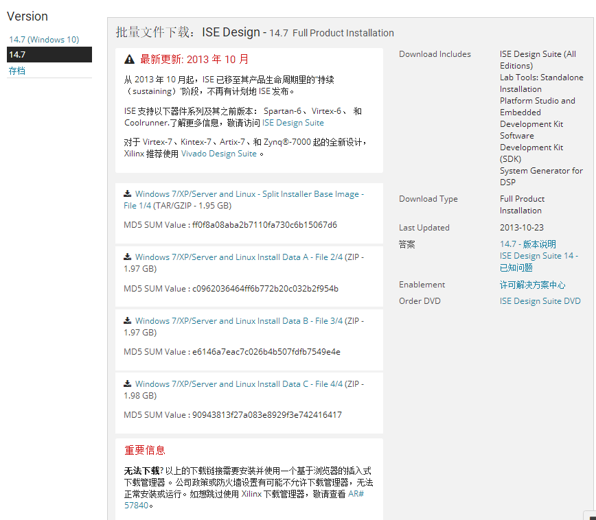This screenshot has width=596, height=520.
Task: Open the AR# 57840 answer record link
Action: [244, 499]
